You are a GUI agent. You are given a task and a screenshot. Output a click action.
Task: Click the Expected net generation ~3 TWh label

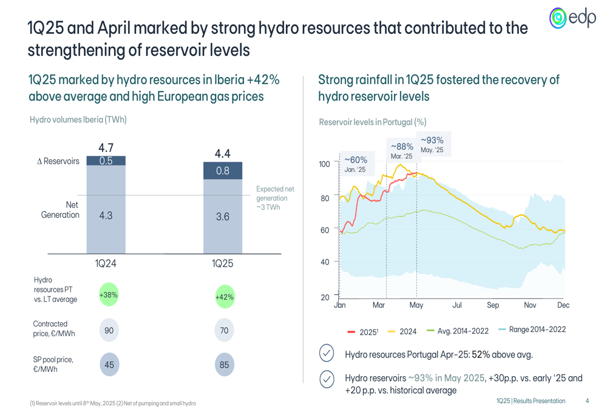[x=275, y=198]
